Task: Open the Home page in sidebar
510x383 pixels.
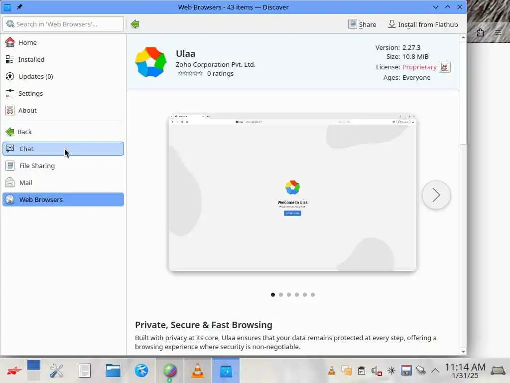Action: tap(63, 42)
